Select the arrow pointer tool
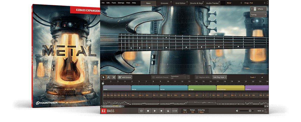 (x=103, y=77)
